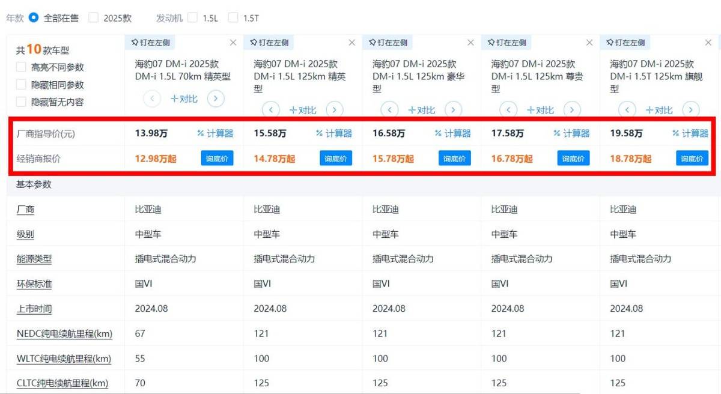Open the DM-i 1.5T 125km 旗舰型 title
Viewport: 721px width, 394px height.
coord(657,76)
